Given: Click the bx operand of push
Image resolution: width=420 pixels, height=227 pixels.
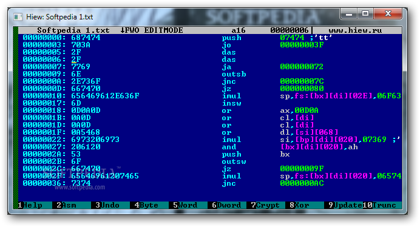Looking at the screenshot, I should tap(285, 154).
